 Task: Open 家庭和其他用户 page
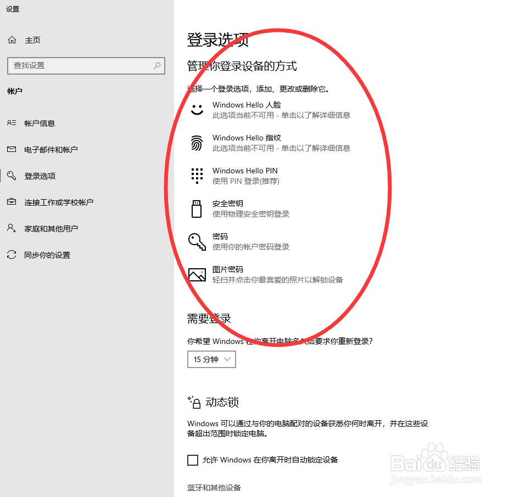click(51, 228)
